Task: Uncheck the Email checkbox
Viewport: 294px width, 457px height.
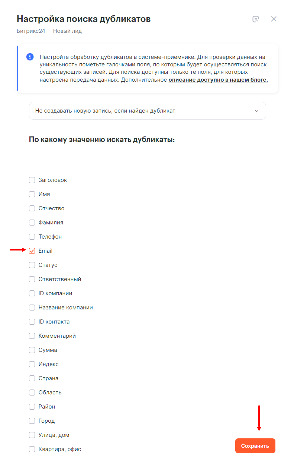Action: coord(32,251)
